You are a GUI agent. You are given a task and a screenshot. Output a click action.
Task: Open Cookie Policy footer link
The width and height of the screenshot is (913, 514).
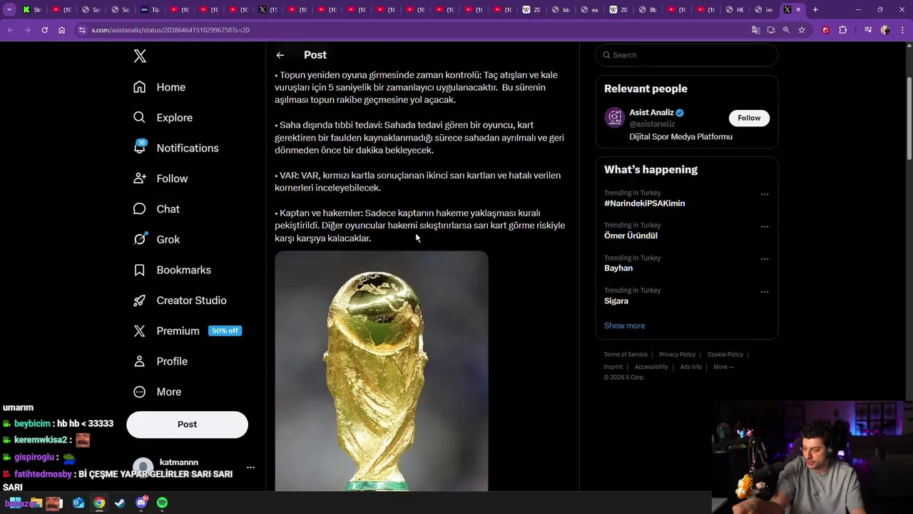tap(725, 355)
